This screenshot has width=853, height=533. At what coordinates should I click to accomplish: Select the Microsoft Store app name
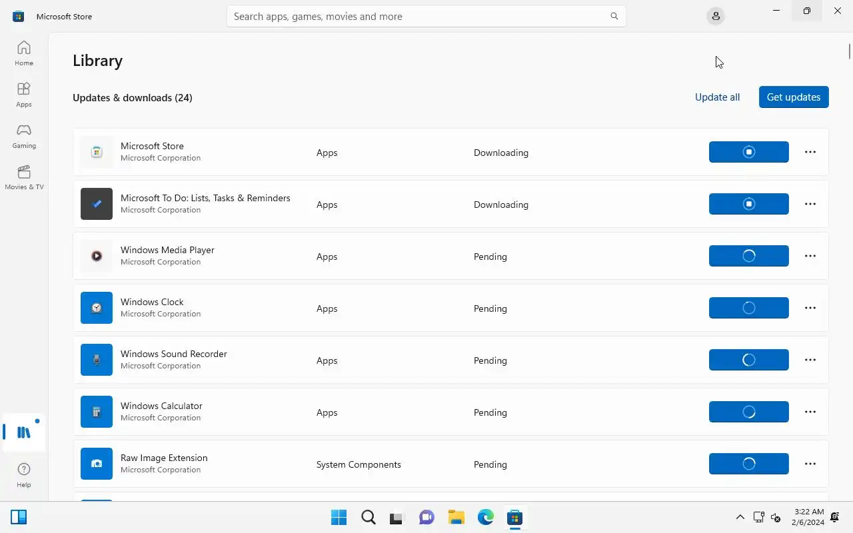point(152,146)
